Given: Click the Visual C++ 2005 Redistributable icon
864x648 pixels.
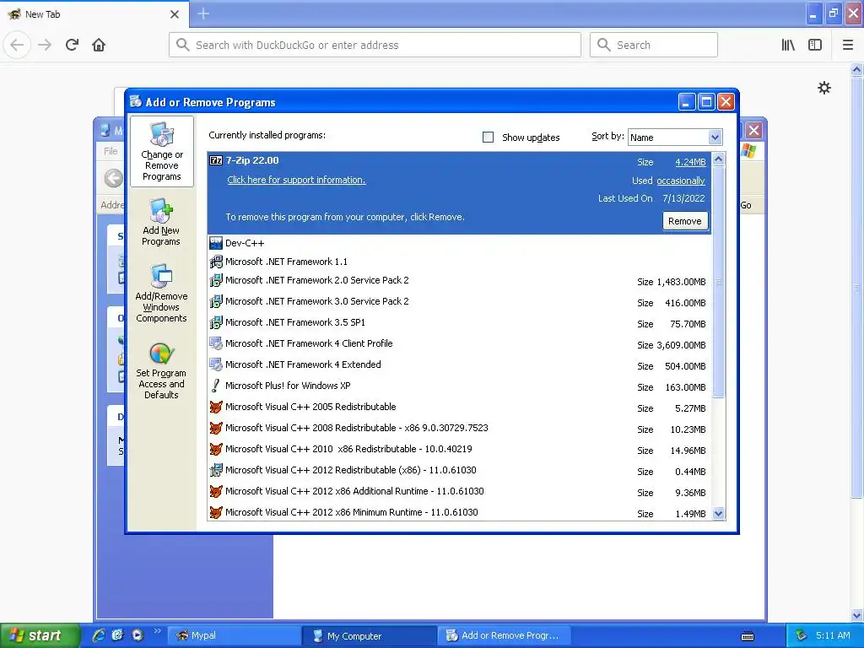Looking at the screenshot, I should (x=216, y=407).
